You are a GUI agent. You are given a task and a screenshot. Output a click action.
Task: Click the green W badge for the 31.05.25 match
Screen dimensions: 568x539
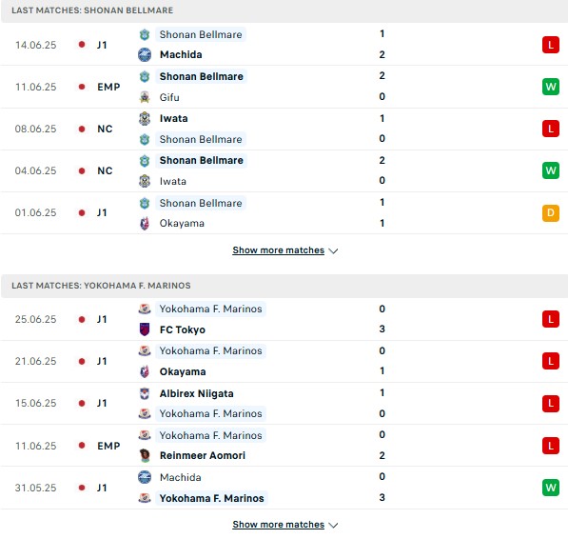pyautogui.click(x=551, y=488)
